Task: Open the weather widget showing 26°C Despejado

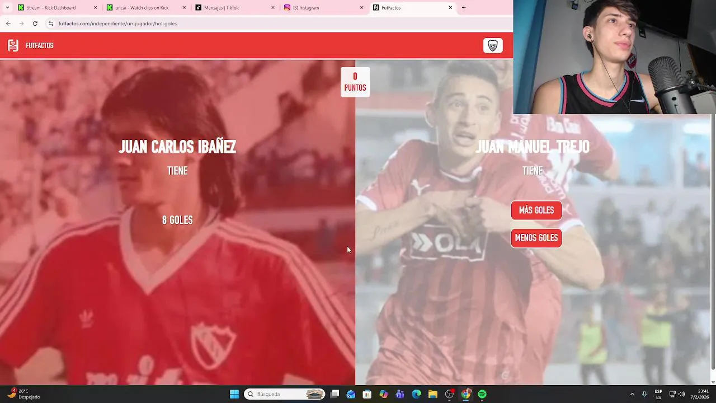Action: tap(23, 394)
